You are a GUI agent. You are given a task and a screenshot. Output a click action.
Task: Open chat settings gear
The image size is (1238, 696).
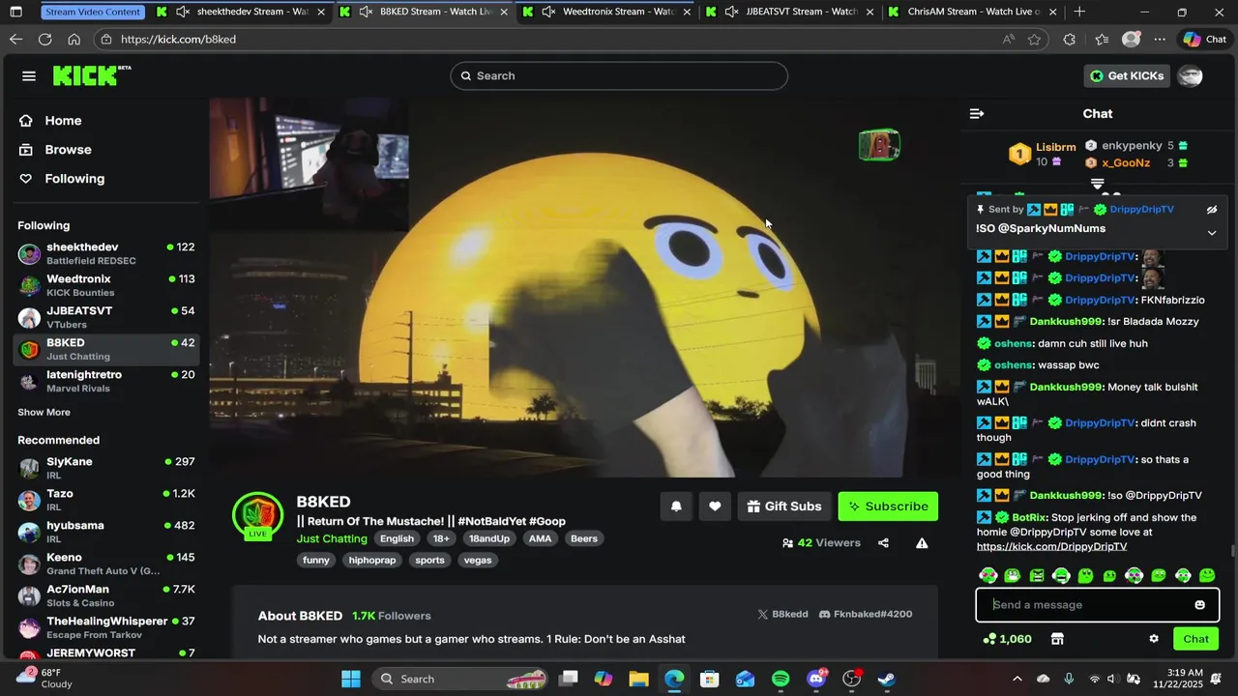point(1153,638)
